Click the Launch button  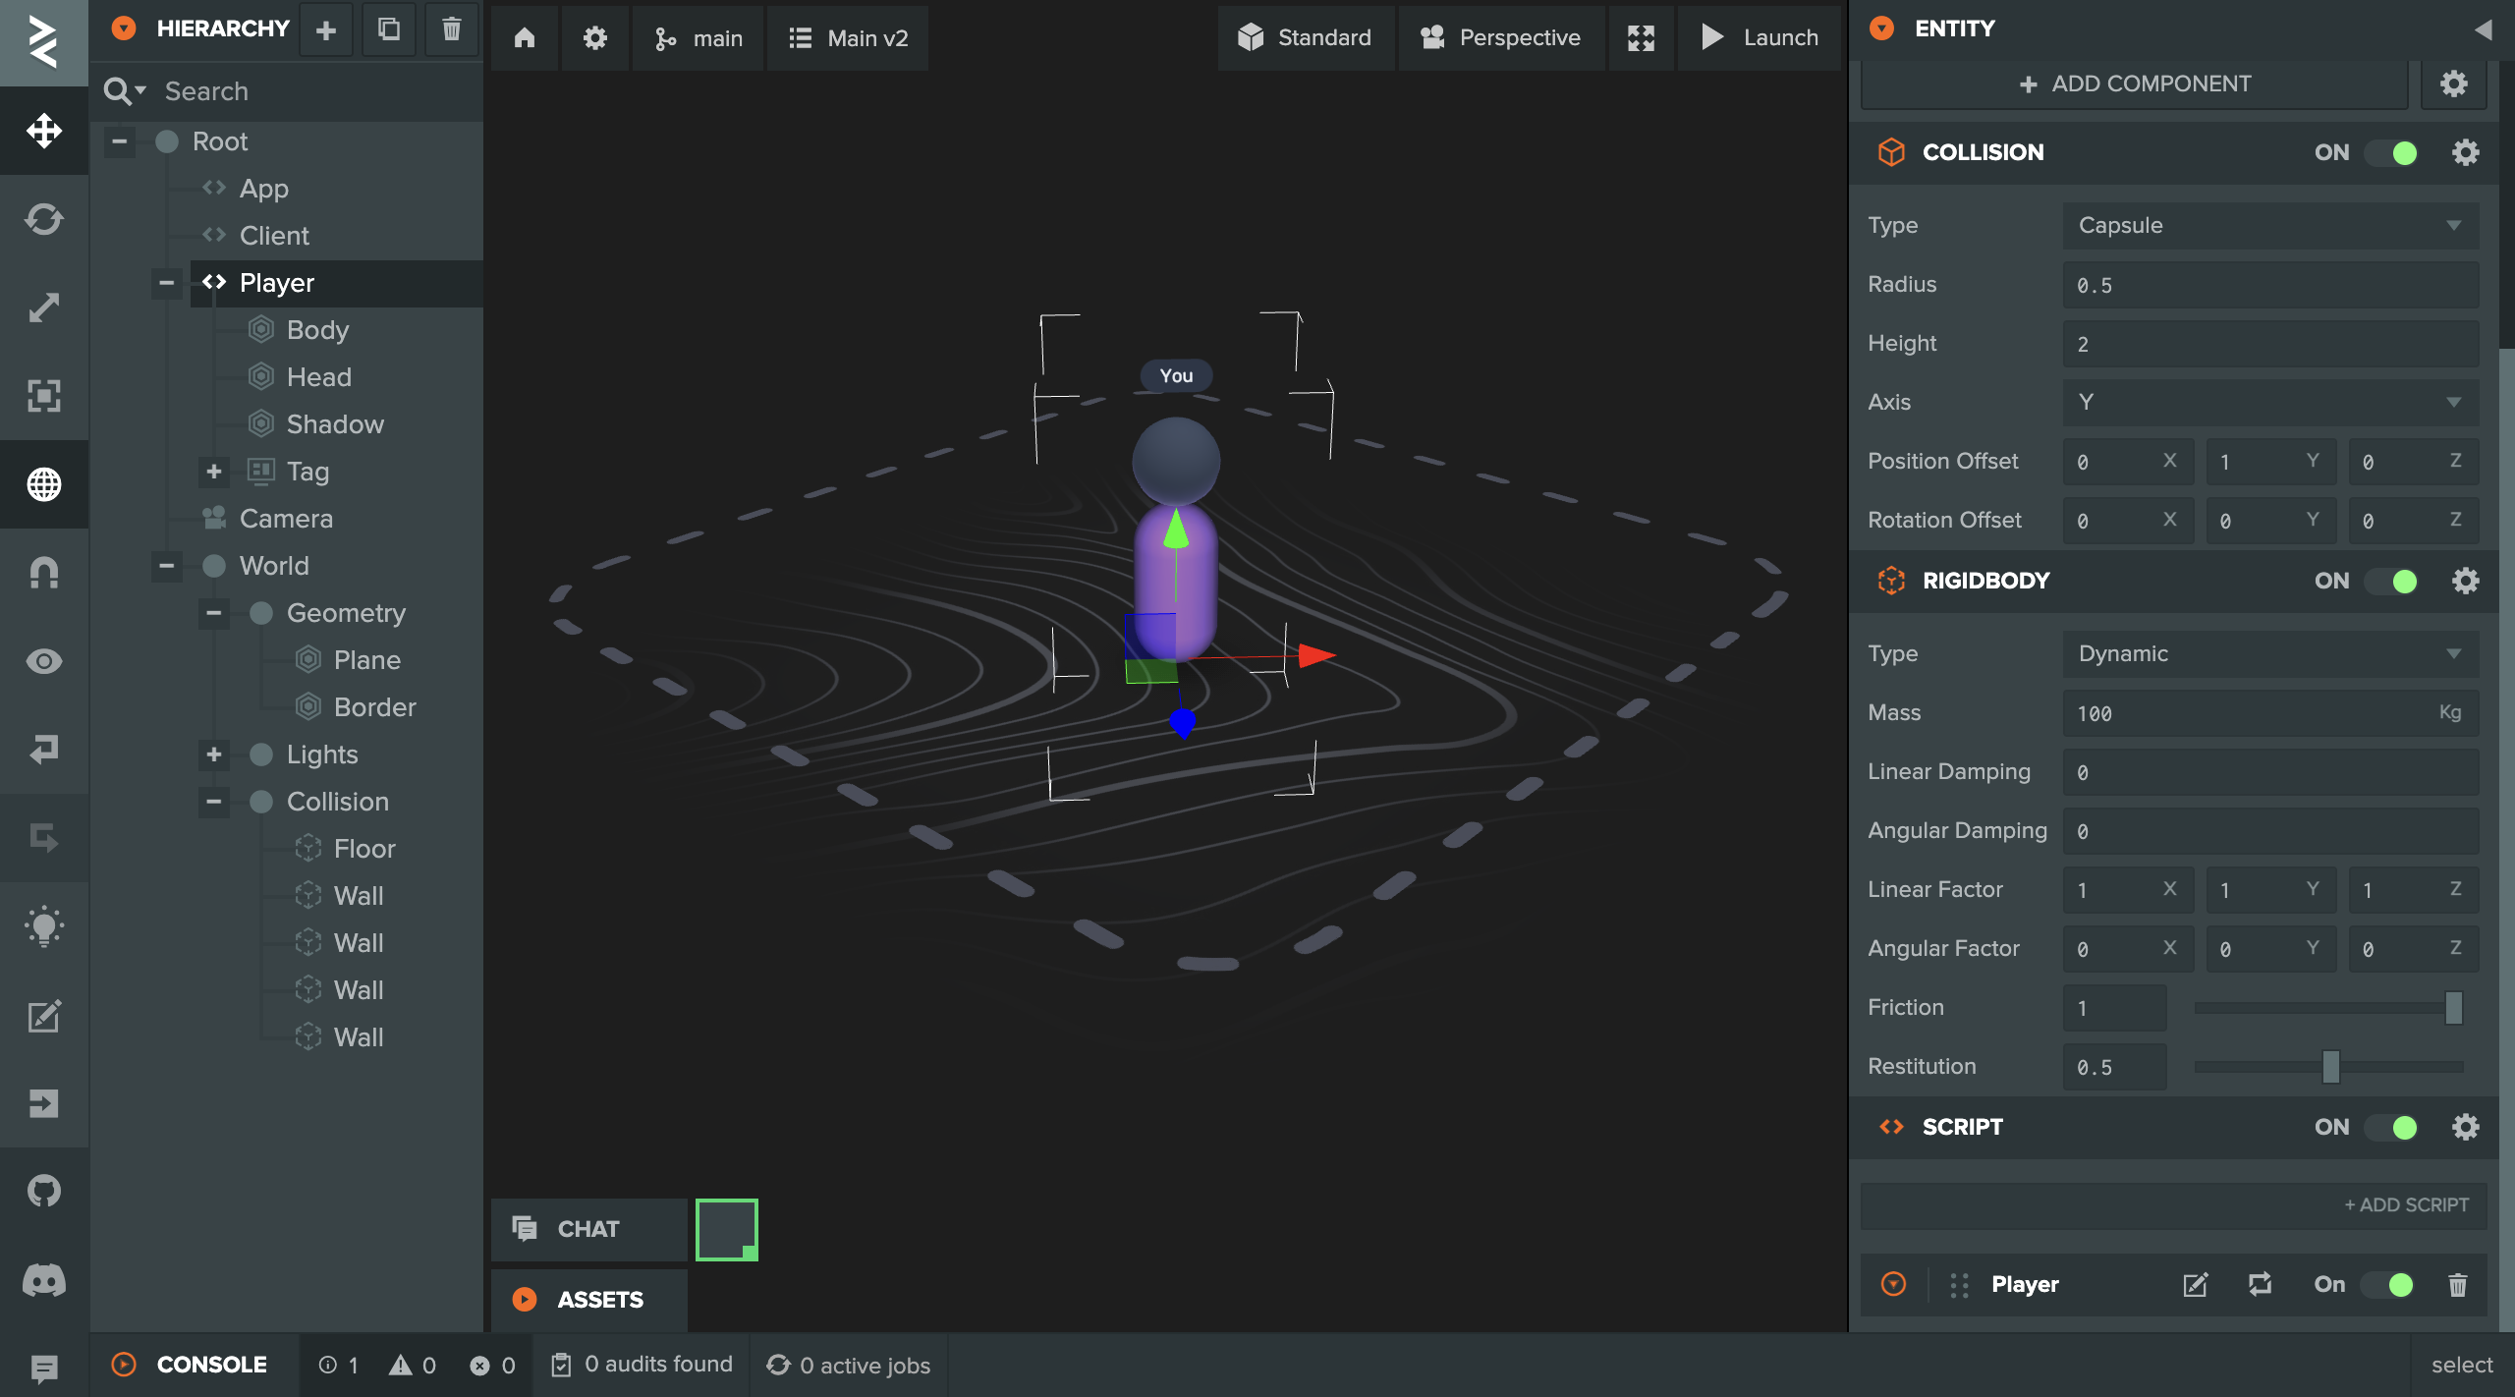coord(1760,37)
